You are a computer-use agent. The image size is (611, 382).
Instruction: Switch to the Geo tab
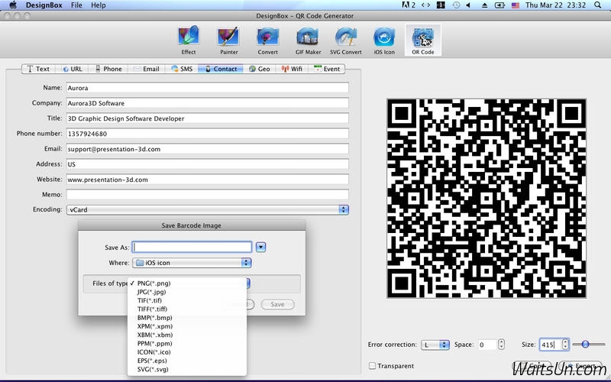260,69
